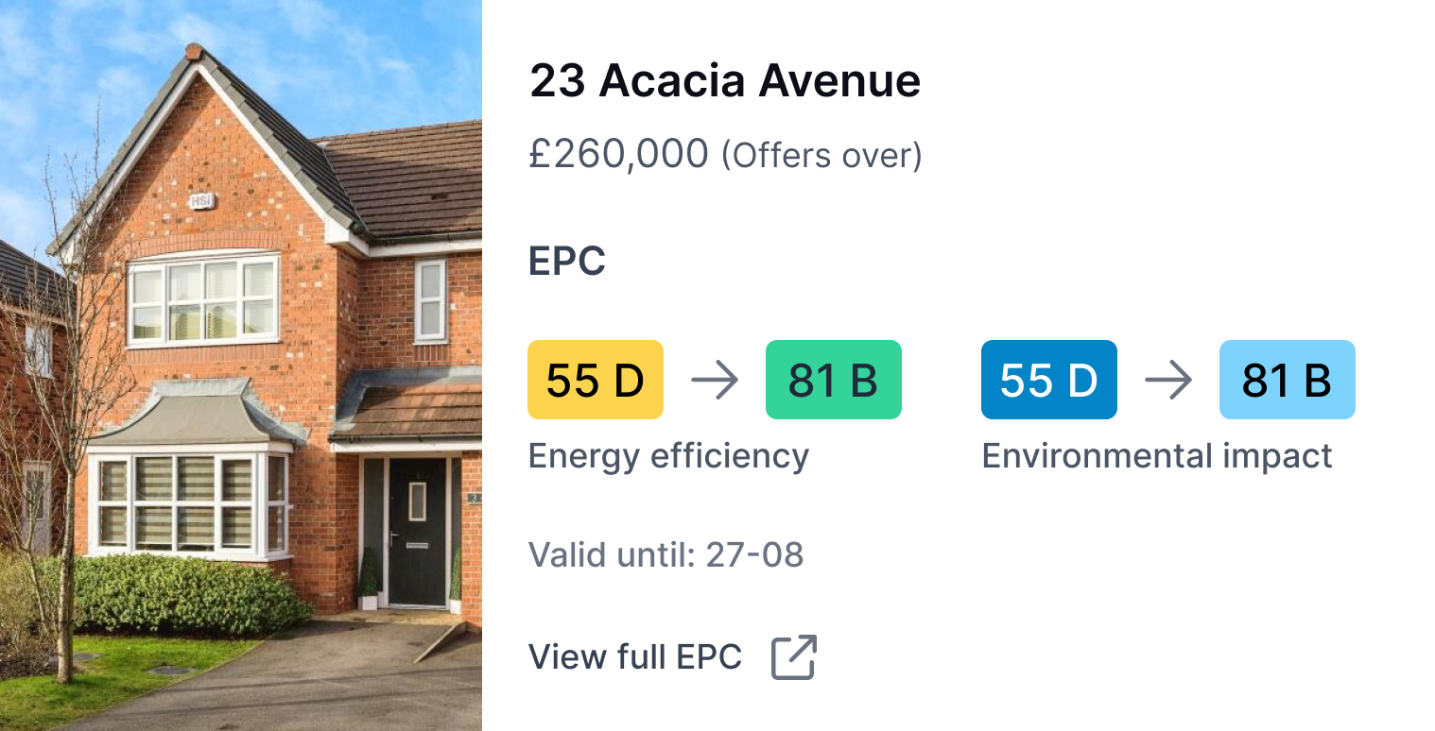Screen dimensions: 1435x731
Task: Click the Energy efficiency label
Action: pos(668,456)
